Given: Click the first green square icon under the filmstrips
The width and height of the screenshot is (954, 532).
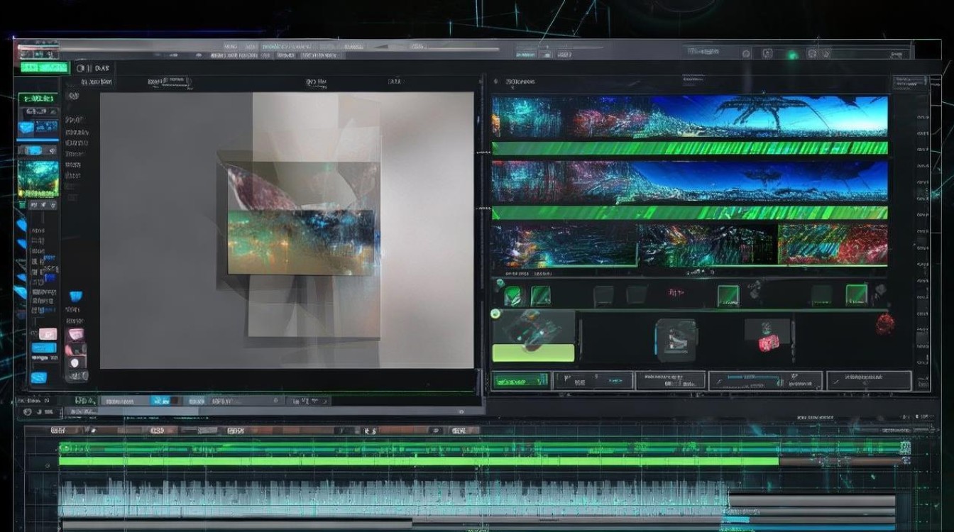Looking at the screenshot, I should (512, 296).
